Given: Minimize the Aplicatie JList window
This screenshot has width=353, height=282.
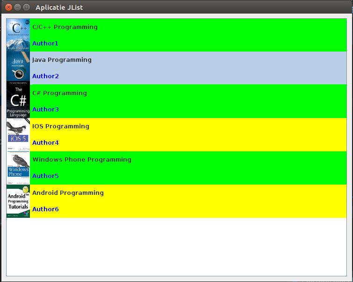Looking at the screenshot, I should coord(18,7).
